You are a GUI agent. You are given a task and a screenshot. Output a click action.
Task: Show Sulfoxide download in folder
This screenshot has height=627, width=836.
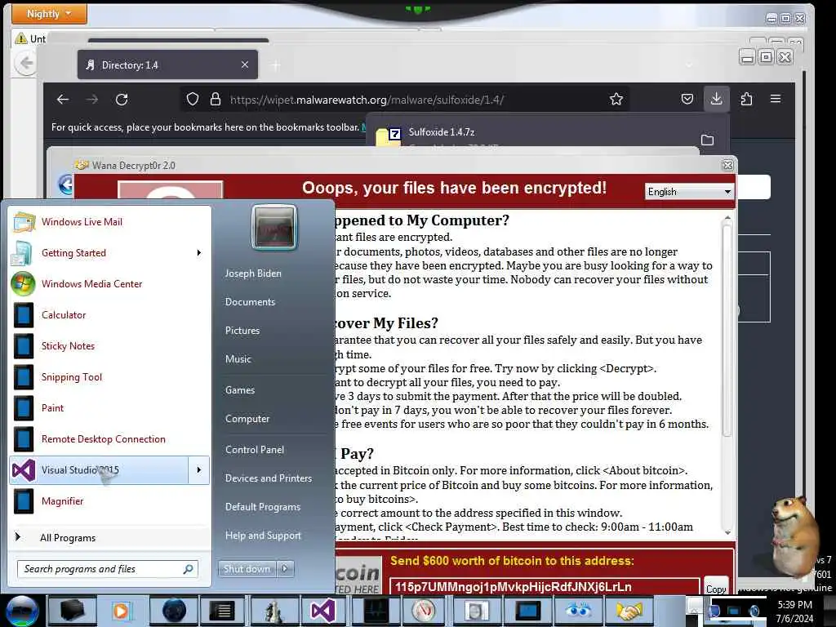tap(708, 140)
